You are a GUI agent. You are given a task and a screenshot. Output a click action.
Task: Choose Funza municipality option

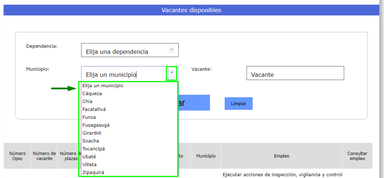coord(89,117)
